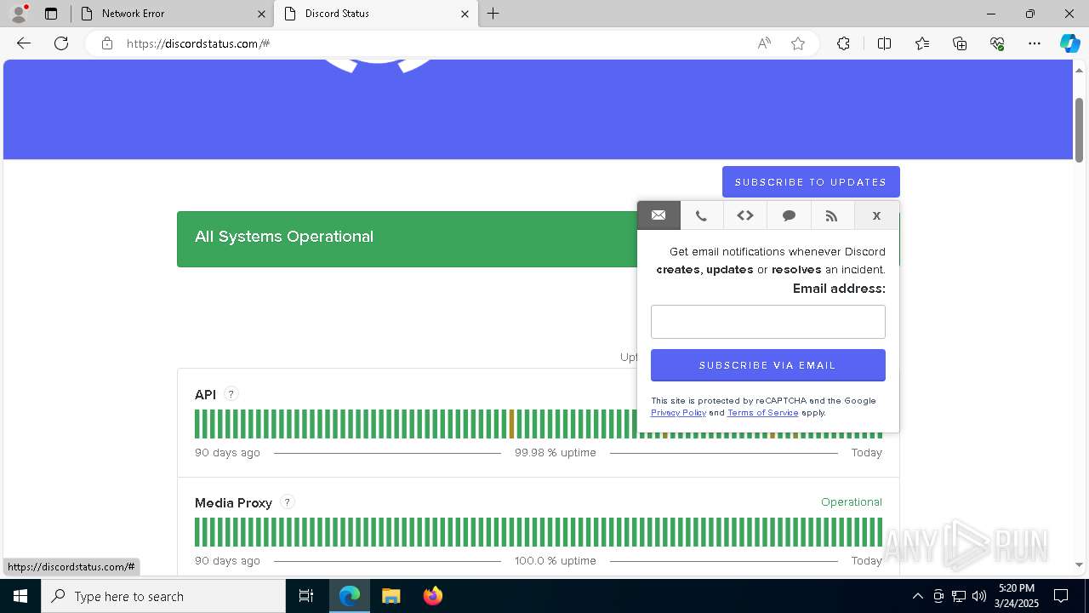The width and height of the screenshot is (1089, 613).
Task: Open Firefox taskbar icon
Action: pyautogui.click(x=432, y=596)
